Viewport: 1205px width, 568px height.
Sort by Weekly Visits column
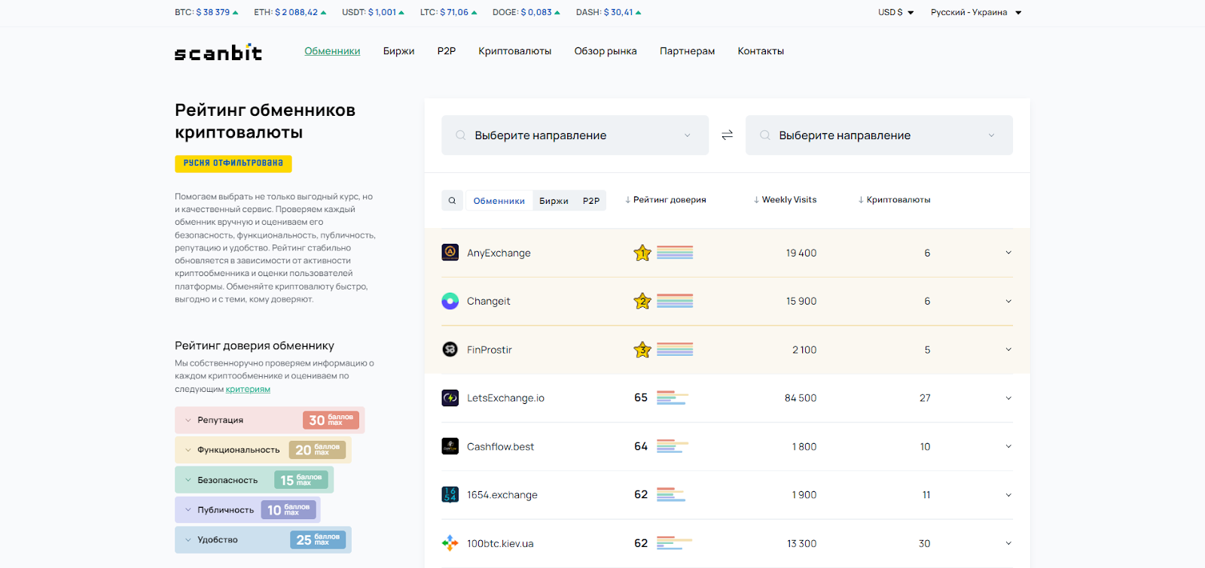tap(785, 200)
